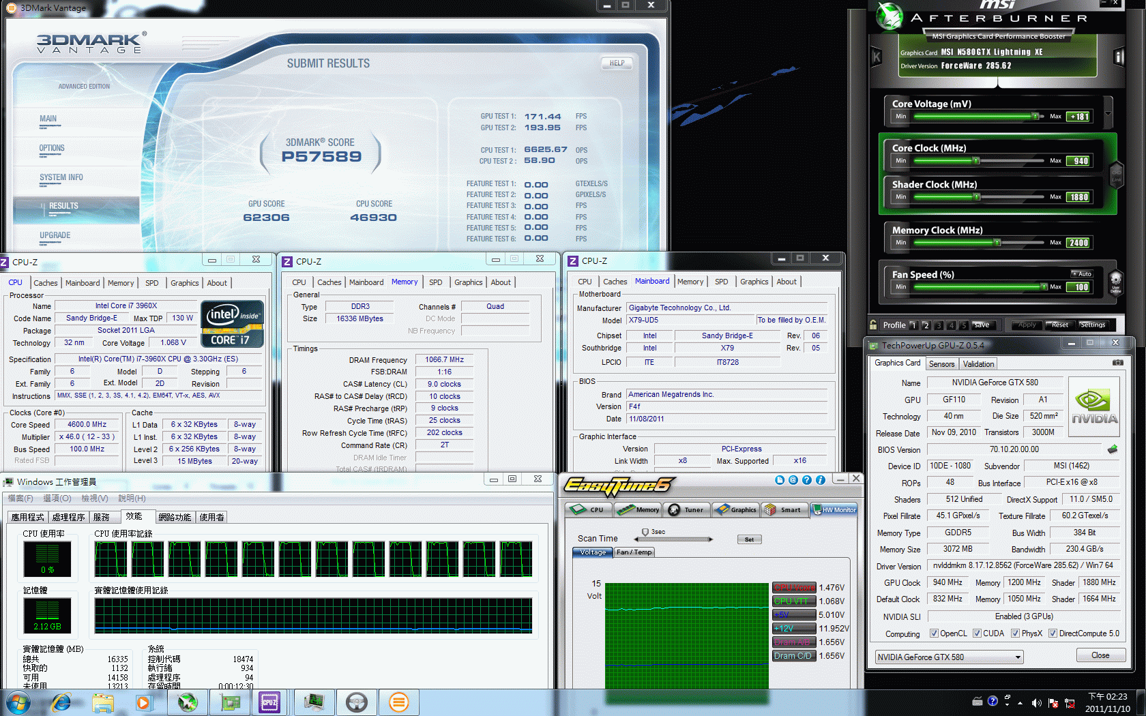This screenshot has width=1146, height=716.
Task: Click the Afterburner jet icon in taskbar
Action: tap(188, 702)
